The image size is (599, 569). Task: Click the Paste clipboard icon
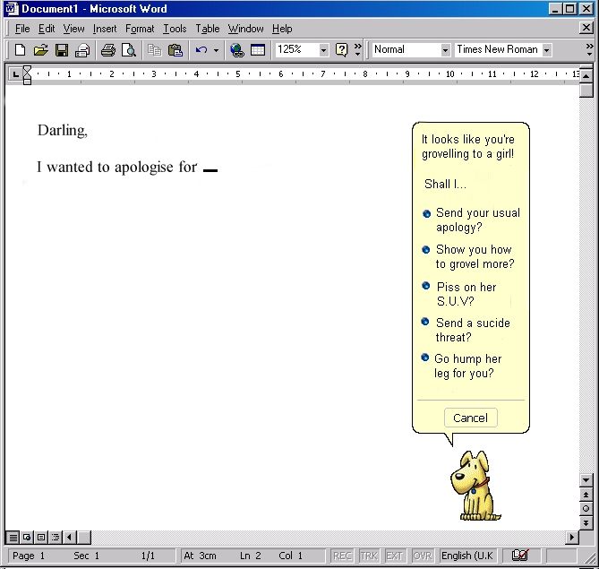(x=175, y=50)
